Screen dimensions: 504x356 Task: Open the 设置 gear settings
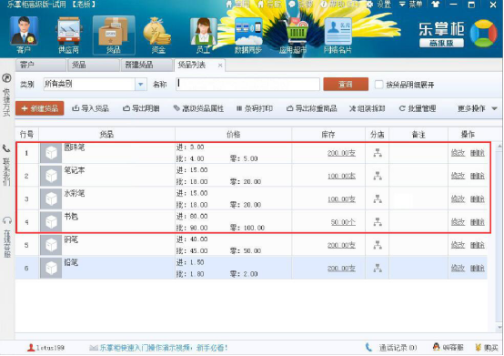tap(369, 5)
